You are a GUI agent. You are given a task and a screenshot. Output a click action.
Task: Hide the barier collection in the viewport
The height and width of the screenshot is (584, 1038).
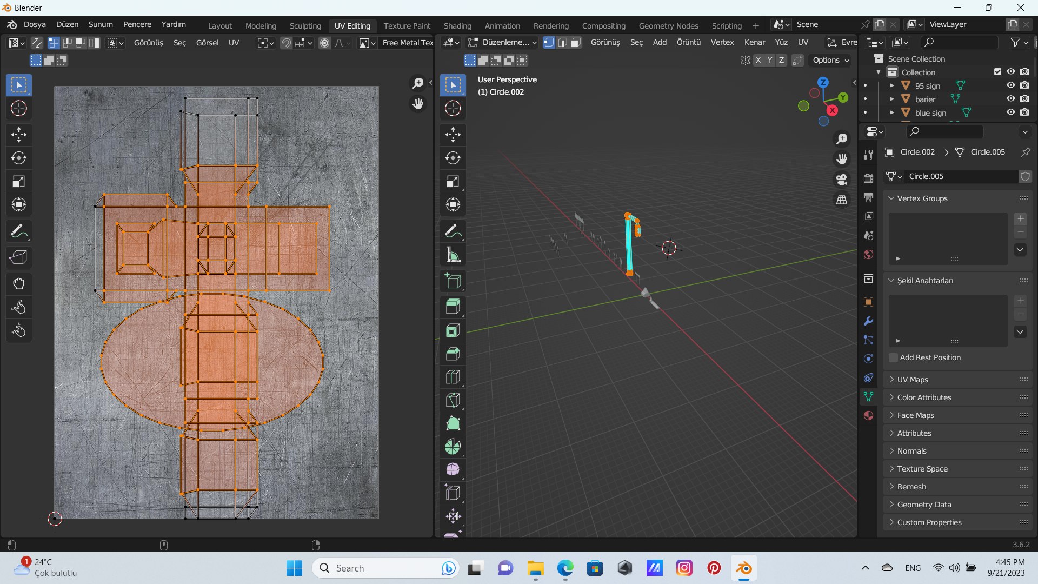coord(1010,99)
